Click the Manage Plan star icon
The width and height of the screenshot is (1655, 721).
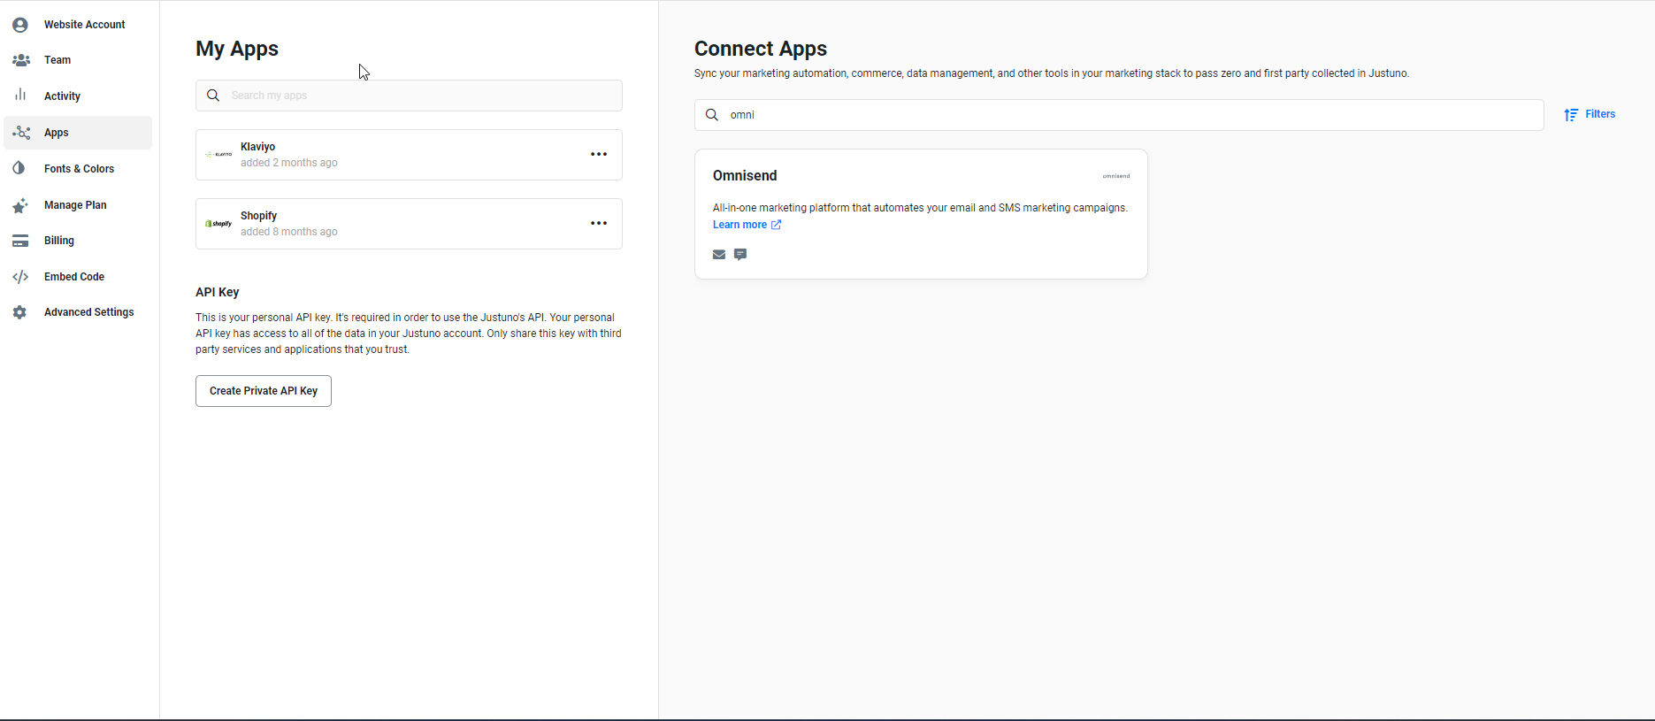[20, 205]
